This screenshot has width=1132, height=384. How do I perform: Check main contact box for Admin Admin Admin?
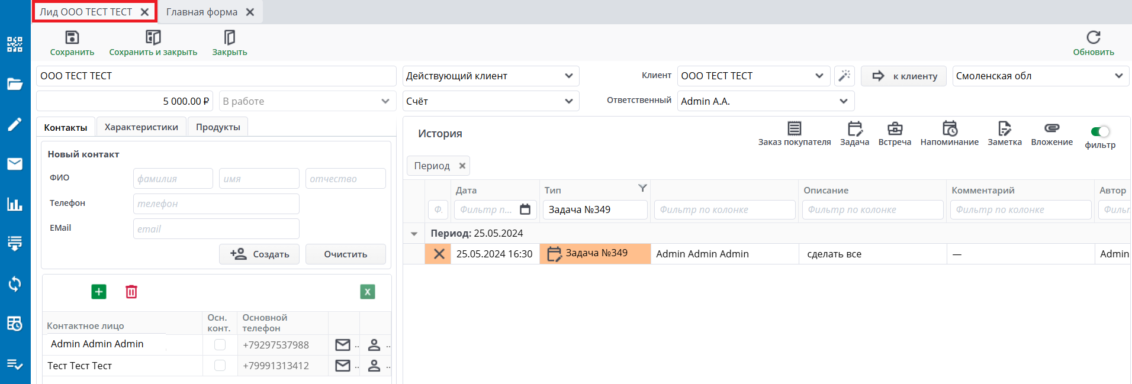pos(220,344)
